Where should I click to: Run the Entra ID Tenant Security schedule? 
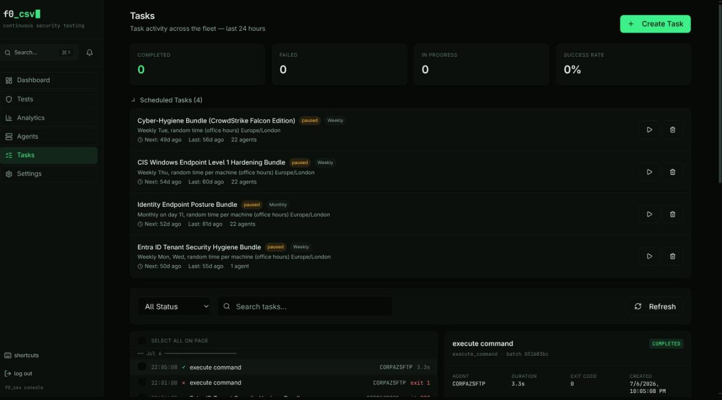649,256
